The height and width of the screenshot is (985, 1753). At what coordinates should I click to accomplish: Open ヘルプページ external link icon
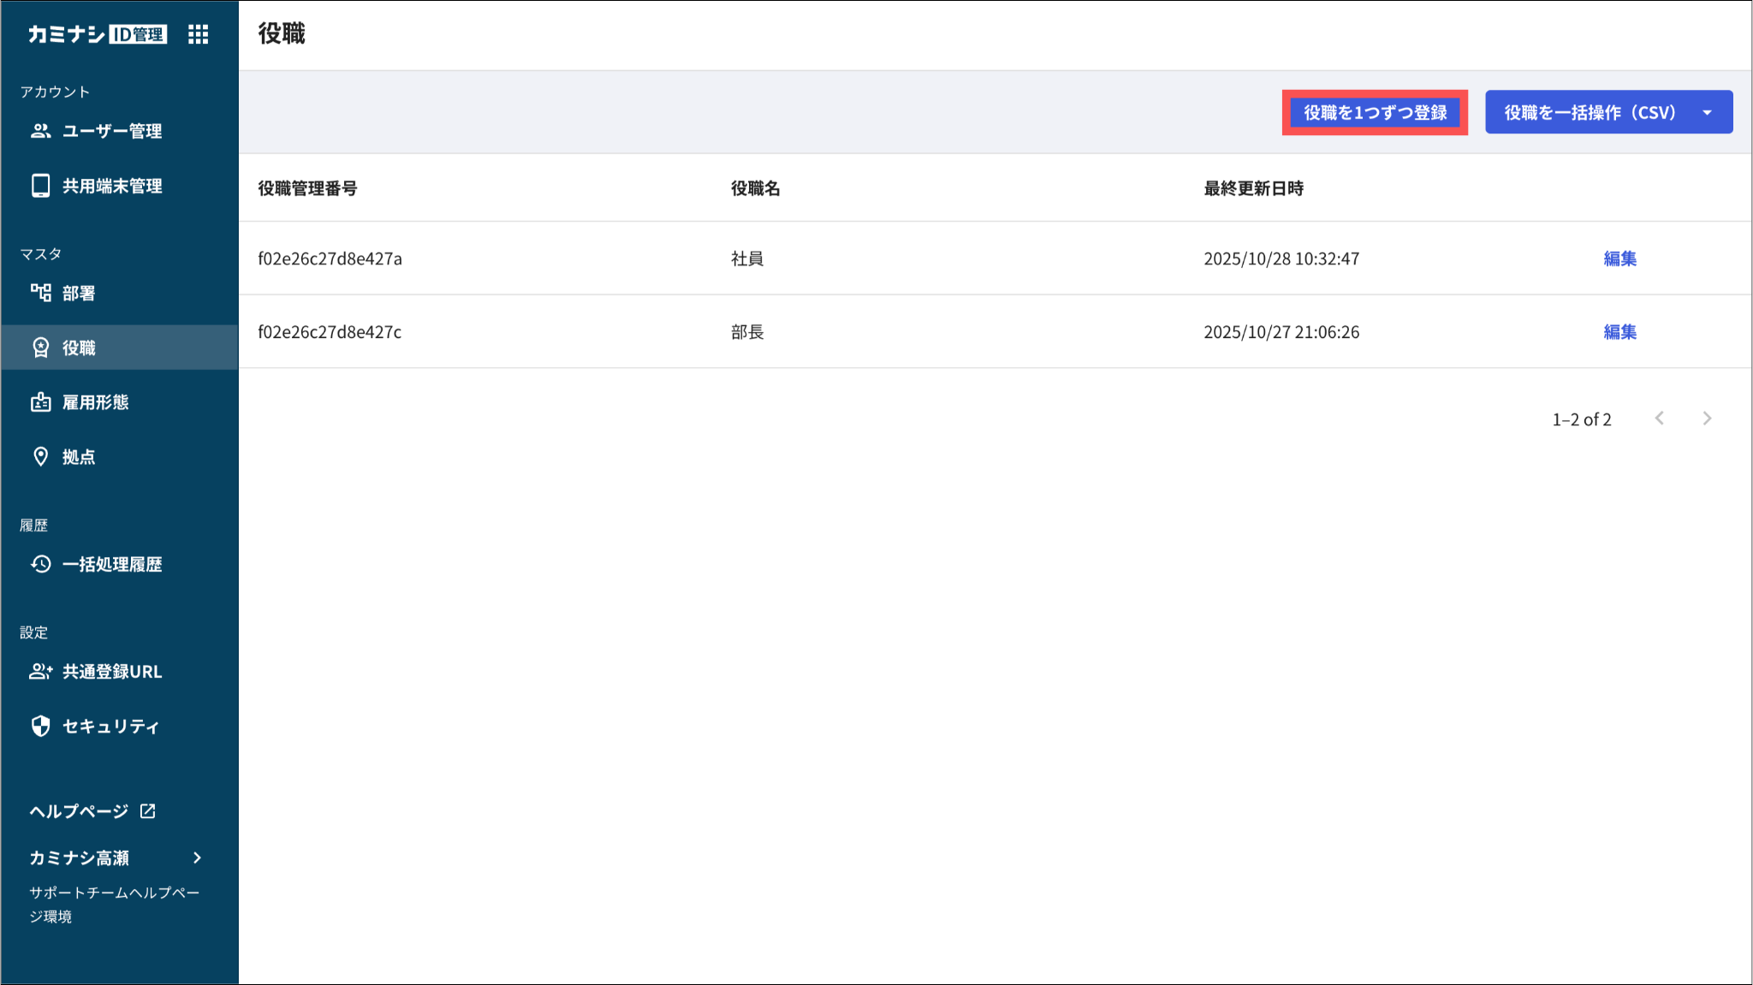coord(148,810)
